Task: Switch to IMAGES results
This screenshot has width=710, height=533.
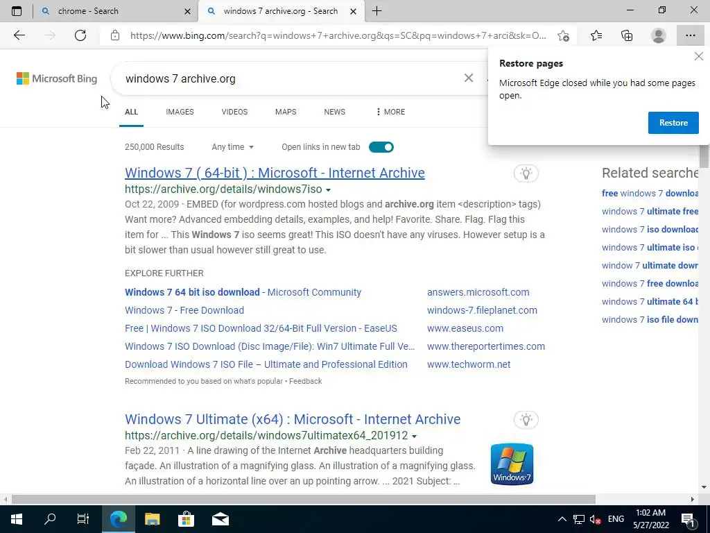Action: point(180,112)
